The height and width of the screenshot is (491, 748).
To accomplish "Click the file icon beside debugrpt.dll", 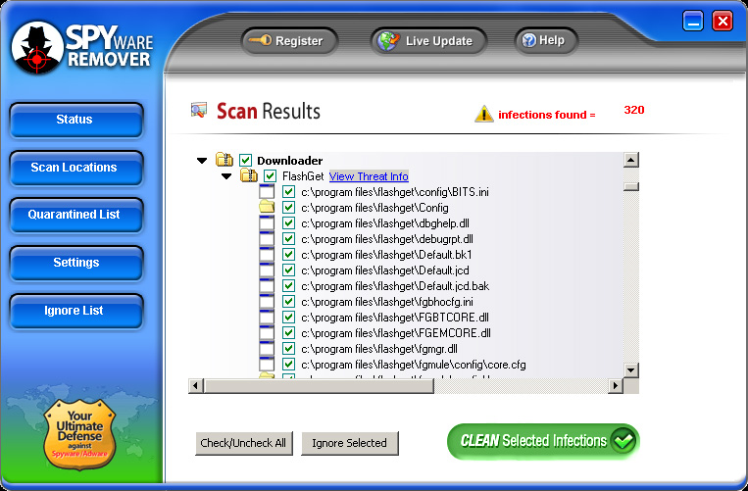I will click(x=267, y=239).
